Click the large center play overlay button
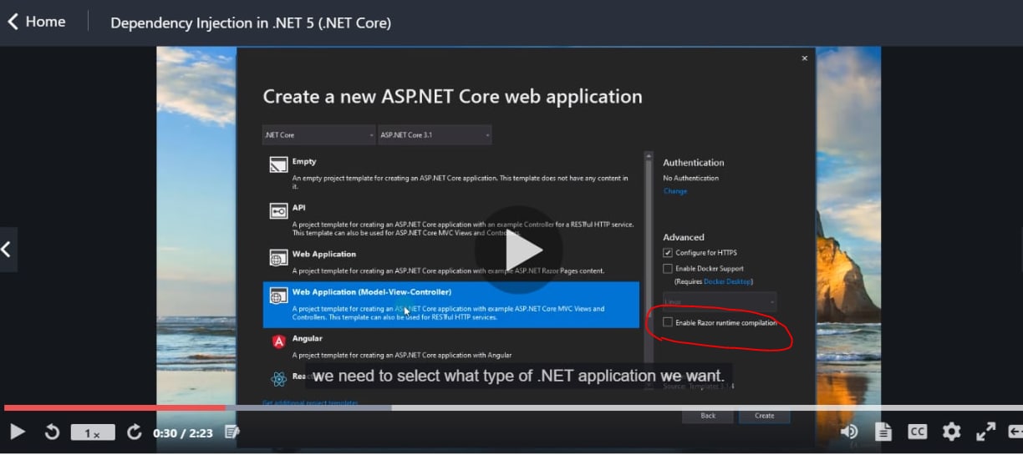 click(518, 250)
